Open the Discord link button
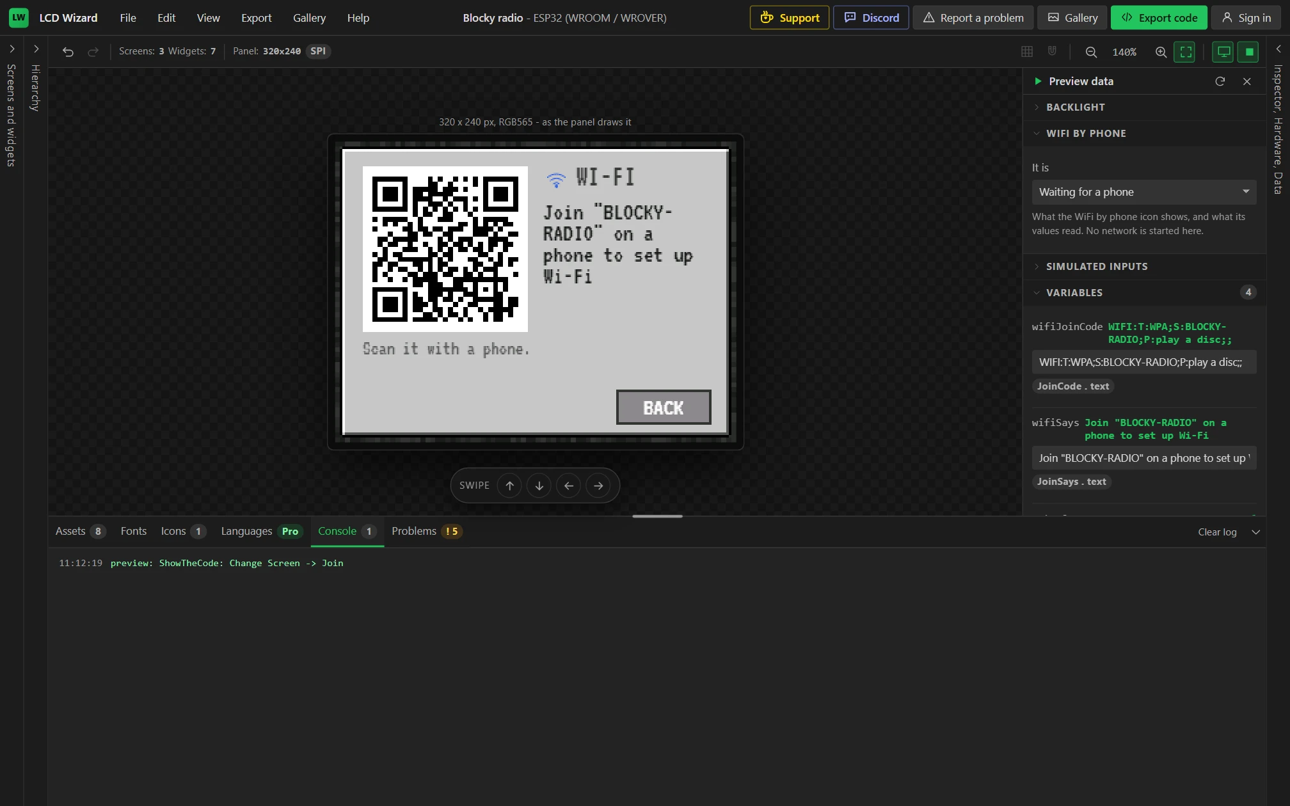The height and width of the screenshot is (806, 1290). tap(871, 18)
